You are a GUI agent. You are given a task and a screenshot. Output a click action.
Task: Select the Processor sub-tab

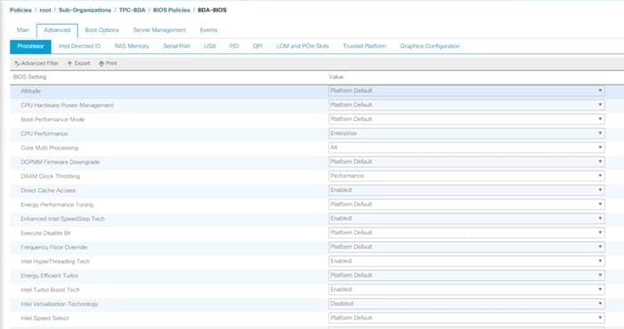pos(30,46)
